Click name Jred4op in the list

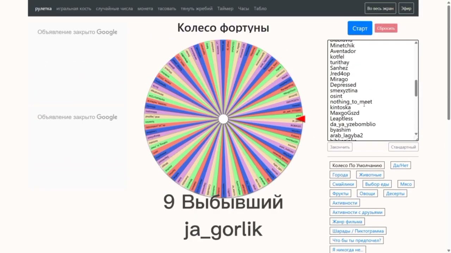(x=340, y=73)
